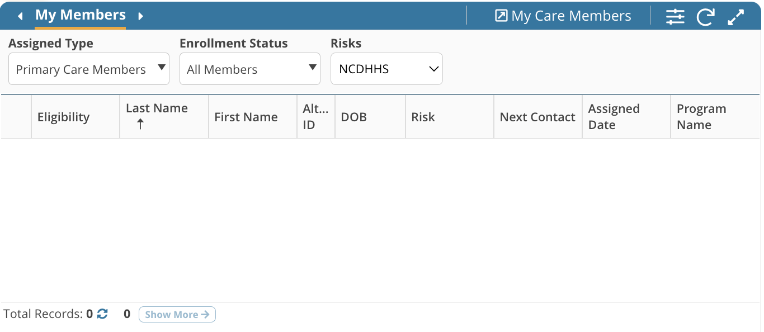This screenshot has height=332, width=764.
Task: Open the My Care Members link
Action: (x=563, y=16)
